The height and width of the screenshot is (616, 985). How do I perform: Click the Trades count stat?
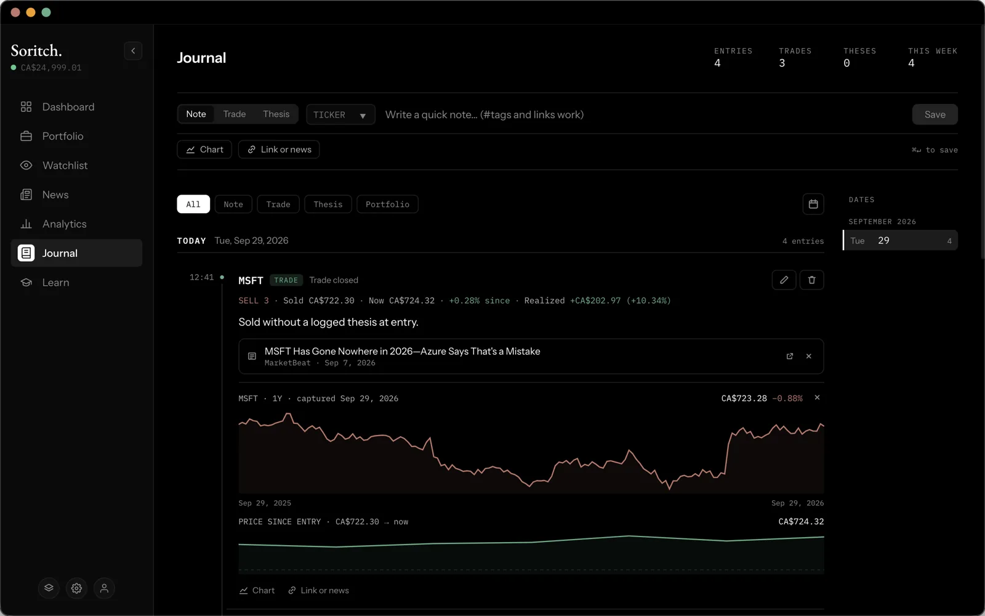coord(795,57)
